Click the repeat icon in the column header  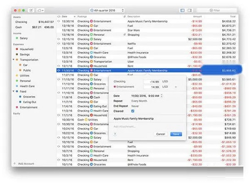(59, 16)
